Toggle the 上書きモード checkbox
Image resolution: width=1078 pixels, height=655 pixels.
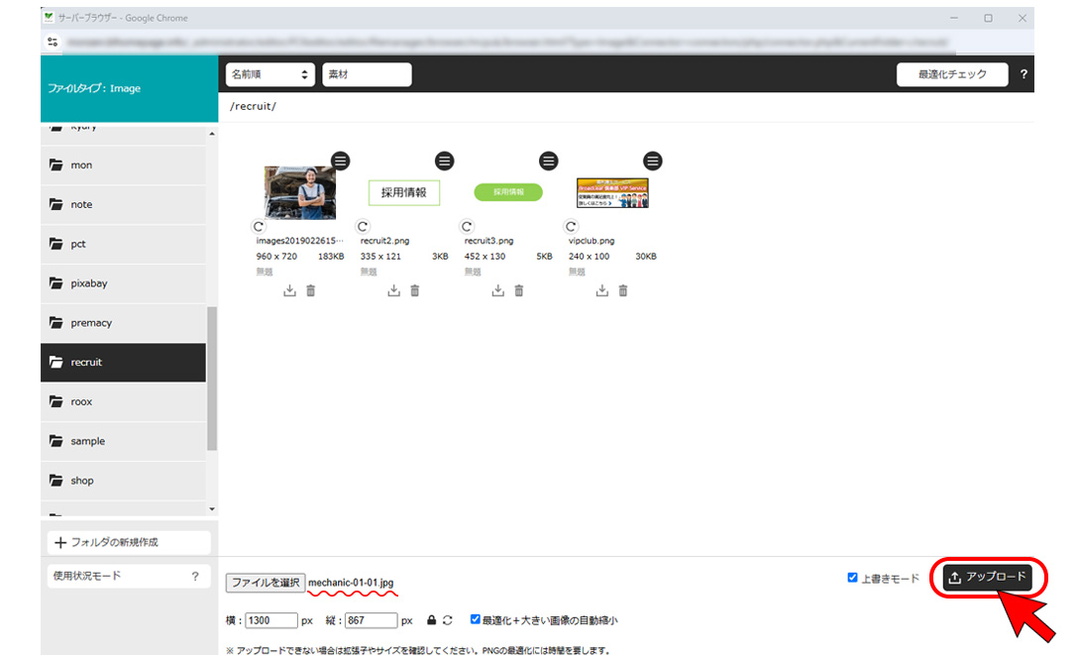pyautogui.click(x=852, y=578)
